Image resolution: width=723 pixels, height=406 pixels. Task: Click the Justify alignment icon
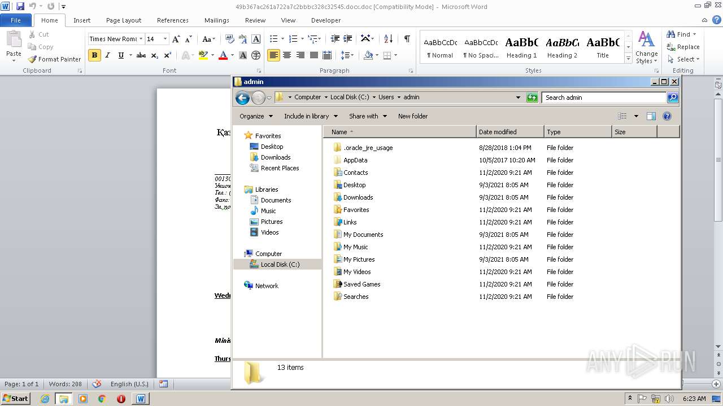click(313, 55)
